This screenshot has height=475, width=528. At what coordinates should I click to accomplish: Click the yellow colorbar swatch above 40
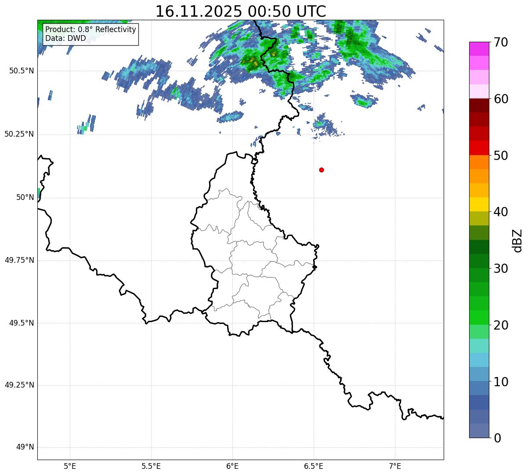coord(479,204)
